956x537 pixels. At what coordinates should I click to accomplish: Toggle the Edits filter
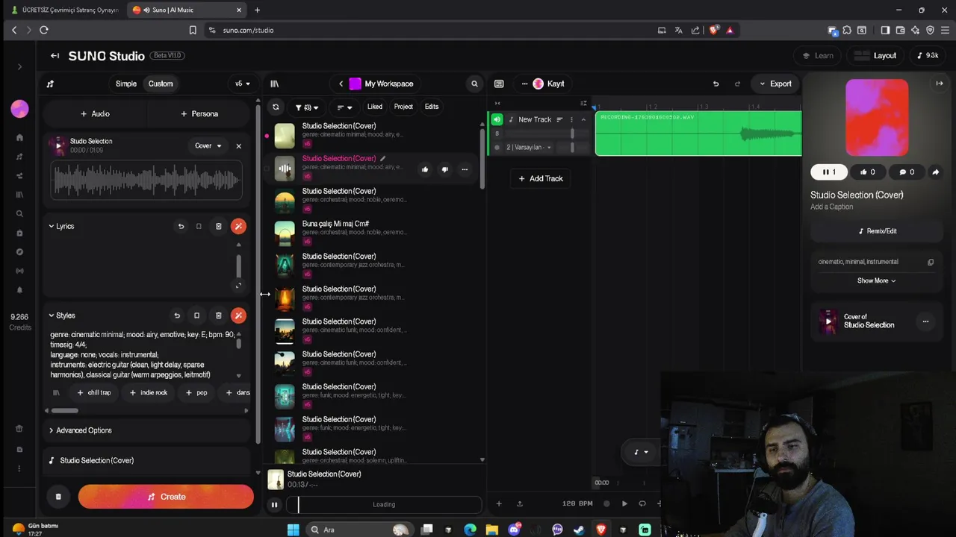pyautogui.click(x=432, y=107)
